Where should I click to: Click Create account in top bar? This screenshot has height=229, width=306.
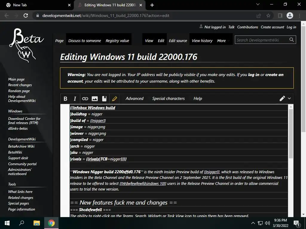pyautogui.click(x=273, y=27)
